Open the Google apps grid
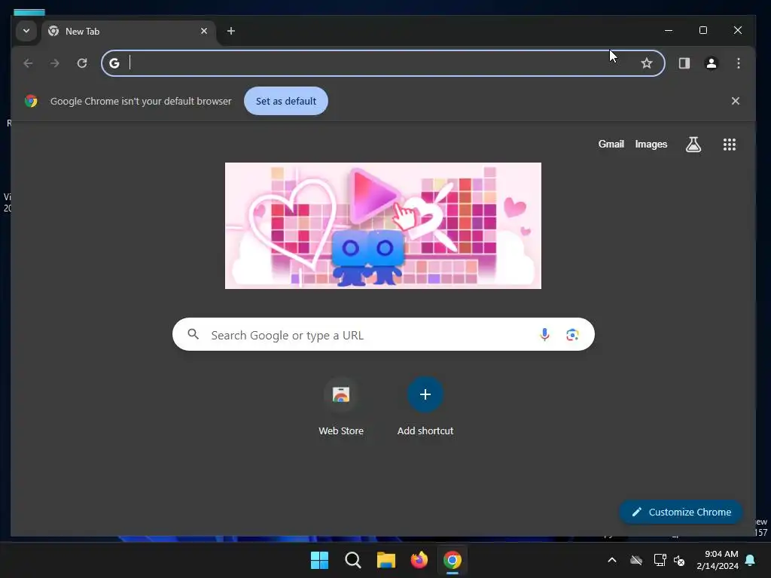The width and height of the screenshot is (771, 578). point(729,144)
